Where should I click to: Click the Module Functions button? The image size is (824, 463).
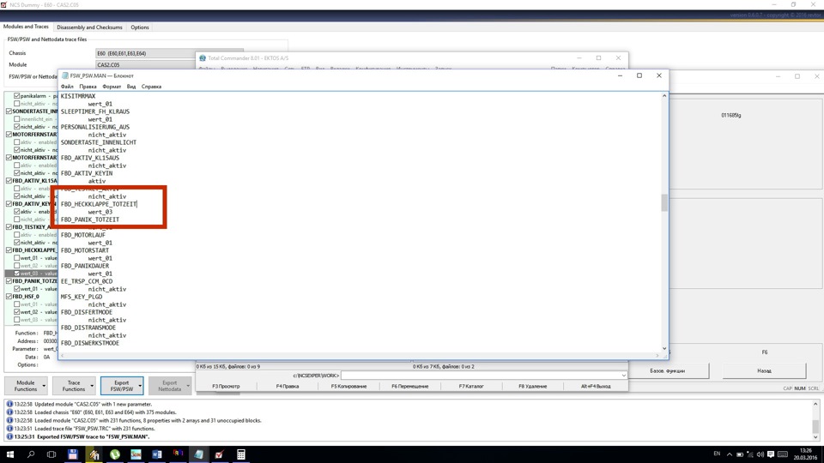pos(26,386)
